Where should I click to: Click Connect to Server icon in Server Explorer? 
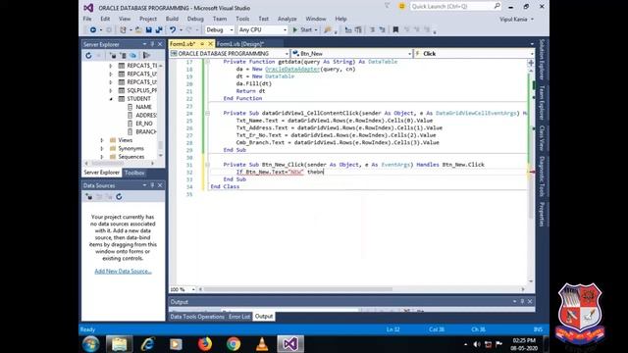[124, 56]
